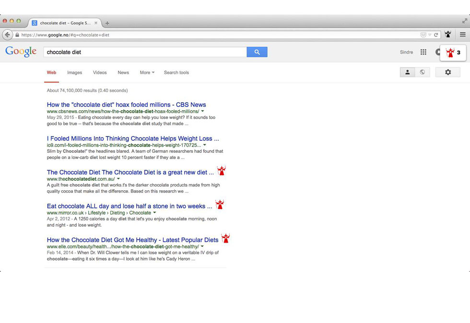Screen dimensions: 470x323
Task: Click the blue magnifier search button
Action: tap(257, 52)
